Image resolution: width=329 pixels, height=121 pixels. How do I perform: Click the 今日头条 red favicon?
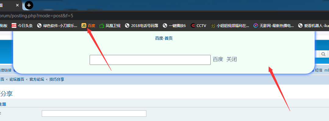click(x=14, y=26)
